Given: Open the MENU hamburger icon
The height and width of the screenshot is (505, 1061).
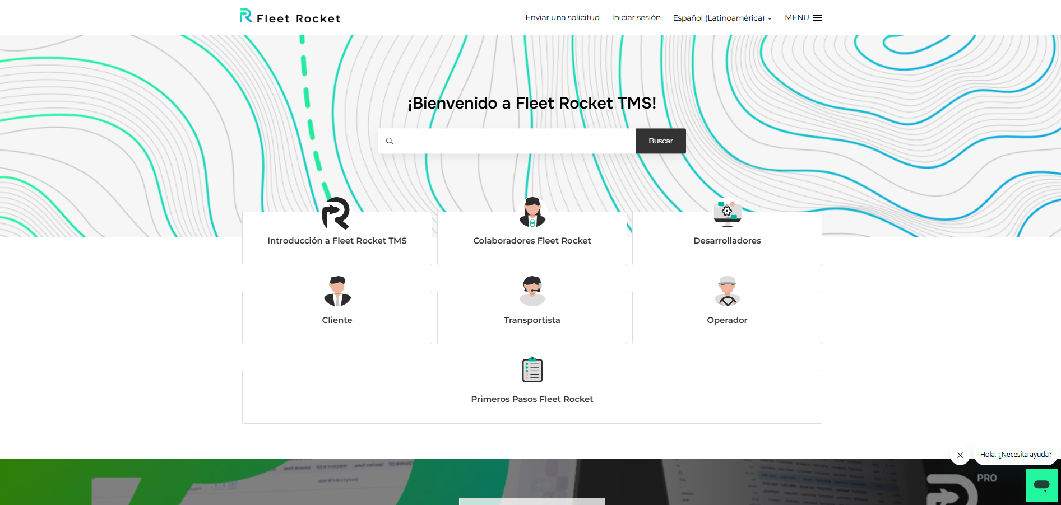Looking at the screenshot, I should [818, 18].
